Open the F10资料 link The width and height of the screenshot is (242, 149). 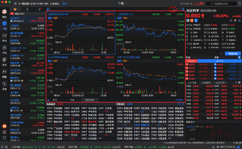(179, 100)
